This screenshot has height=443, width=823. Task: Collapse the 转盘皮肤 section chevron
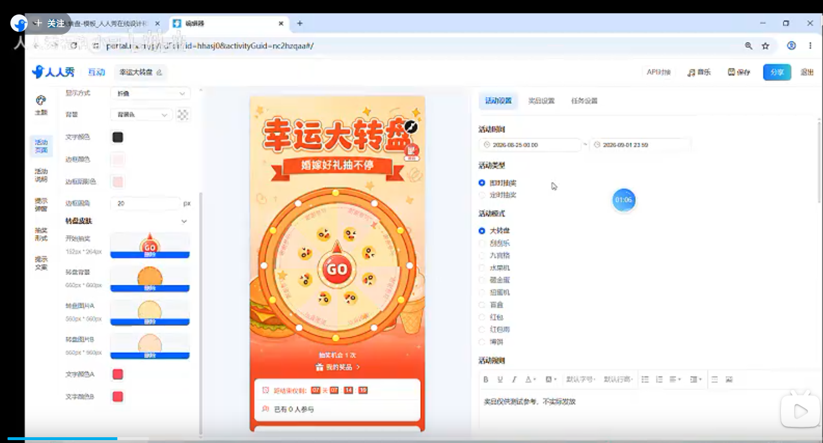coord(184,221)
